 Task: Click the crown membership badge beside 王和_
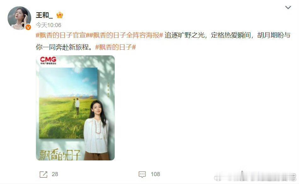coord(60,15)
